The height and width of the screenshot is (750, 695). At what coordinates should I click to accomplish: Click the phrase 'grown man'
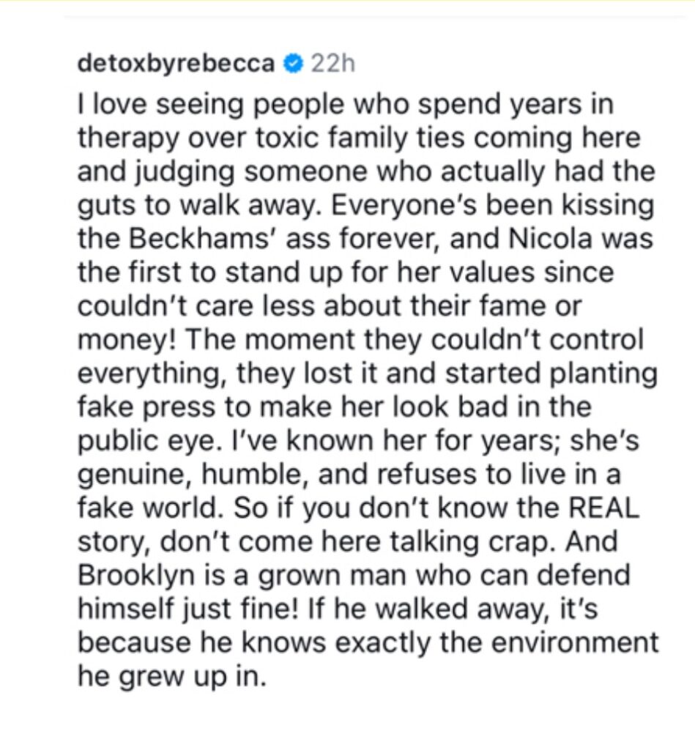point(332,576)
